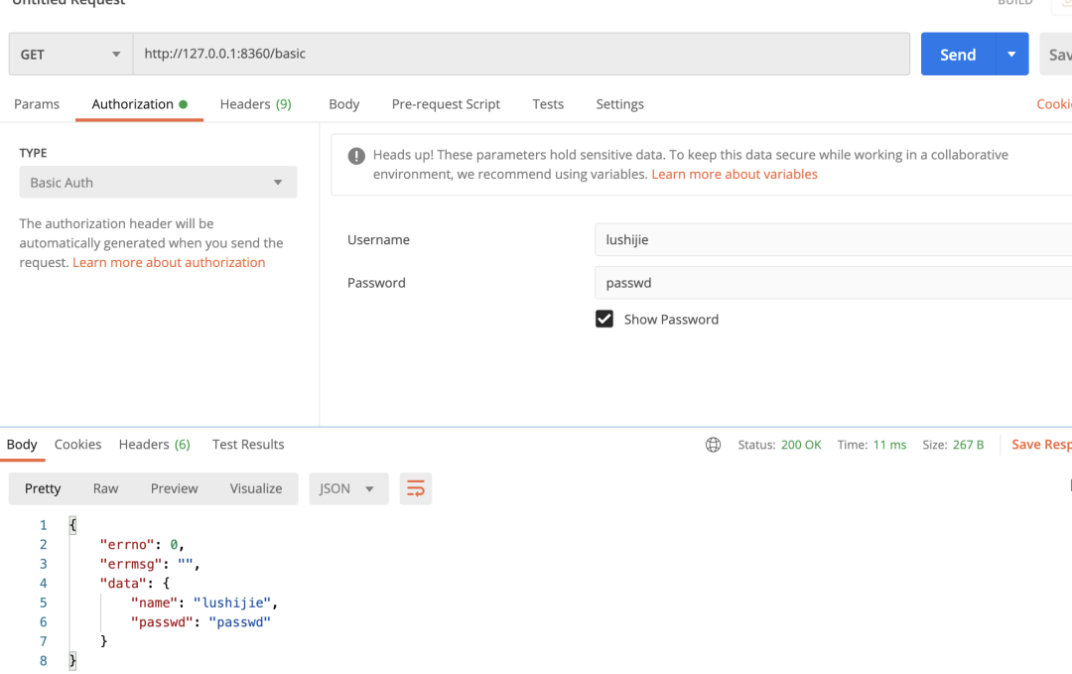The height and width of the screenshot is (674, 1072).
Task: Click the request URL input field
Action: pyautogui.click(x=521, y=55)
